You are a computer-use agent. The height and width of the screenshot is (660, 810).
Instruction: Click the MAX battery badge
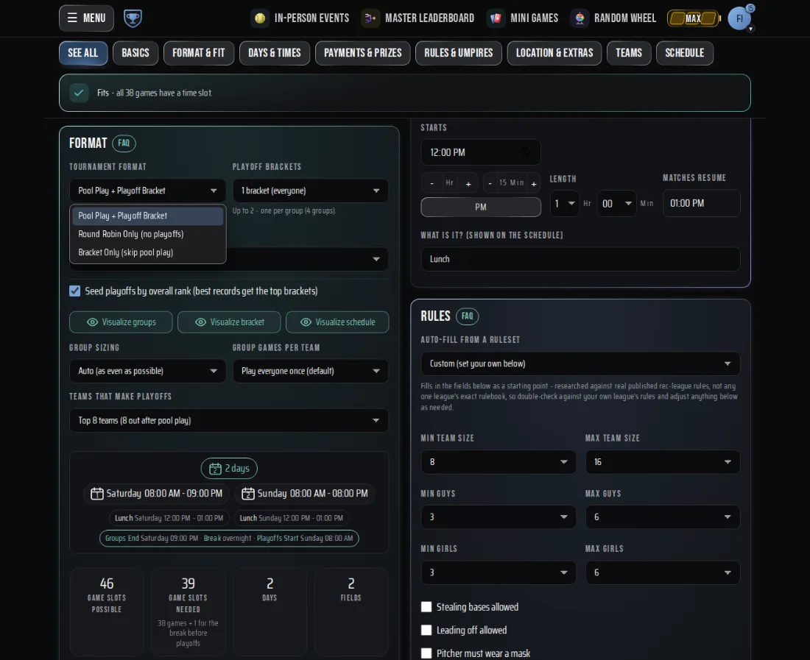pyautogui.click(x=694, y=18)
